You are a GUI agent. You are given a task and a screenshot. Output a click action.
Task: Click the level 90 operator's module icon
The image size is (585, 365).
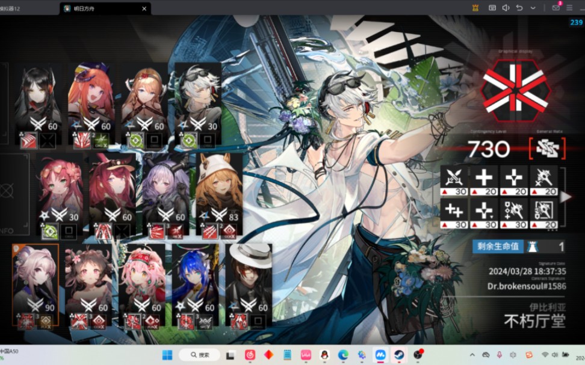tap(46, 321)
